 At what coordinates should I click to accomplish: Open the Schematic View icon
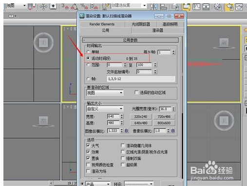click(206, 7)
